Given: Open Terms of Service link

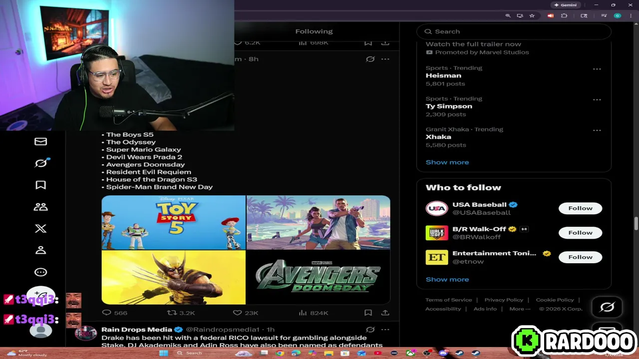Looking at the screenshot, I should pos(448,300).
